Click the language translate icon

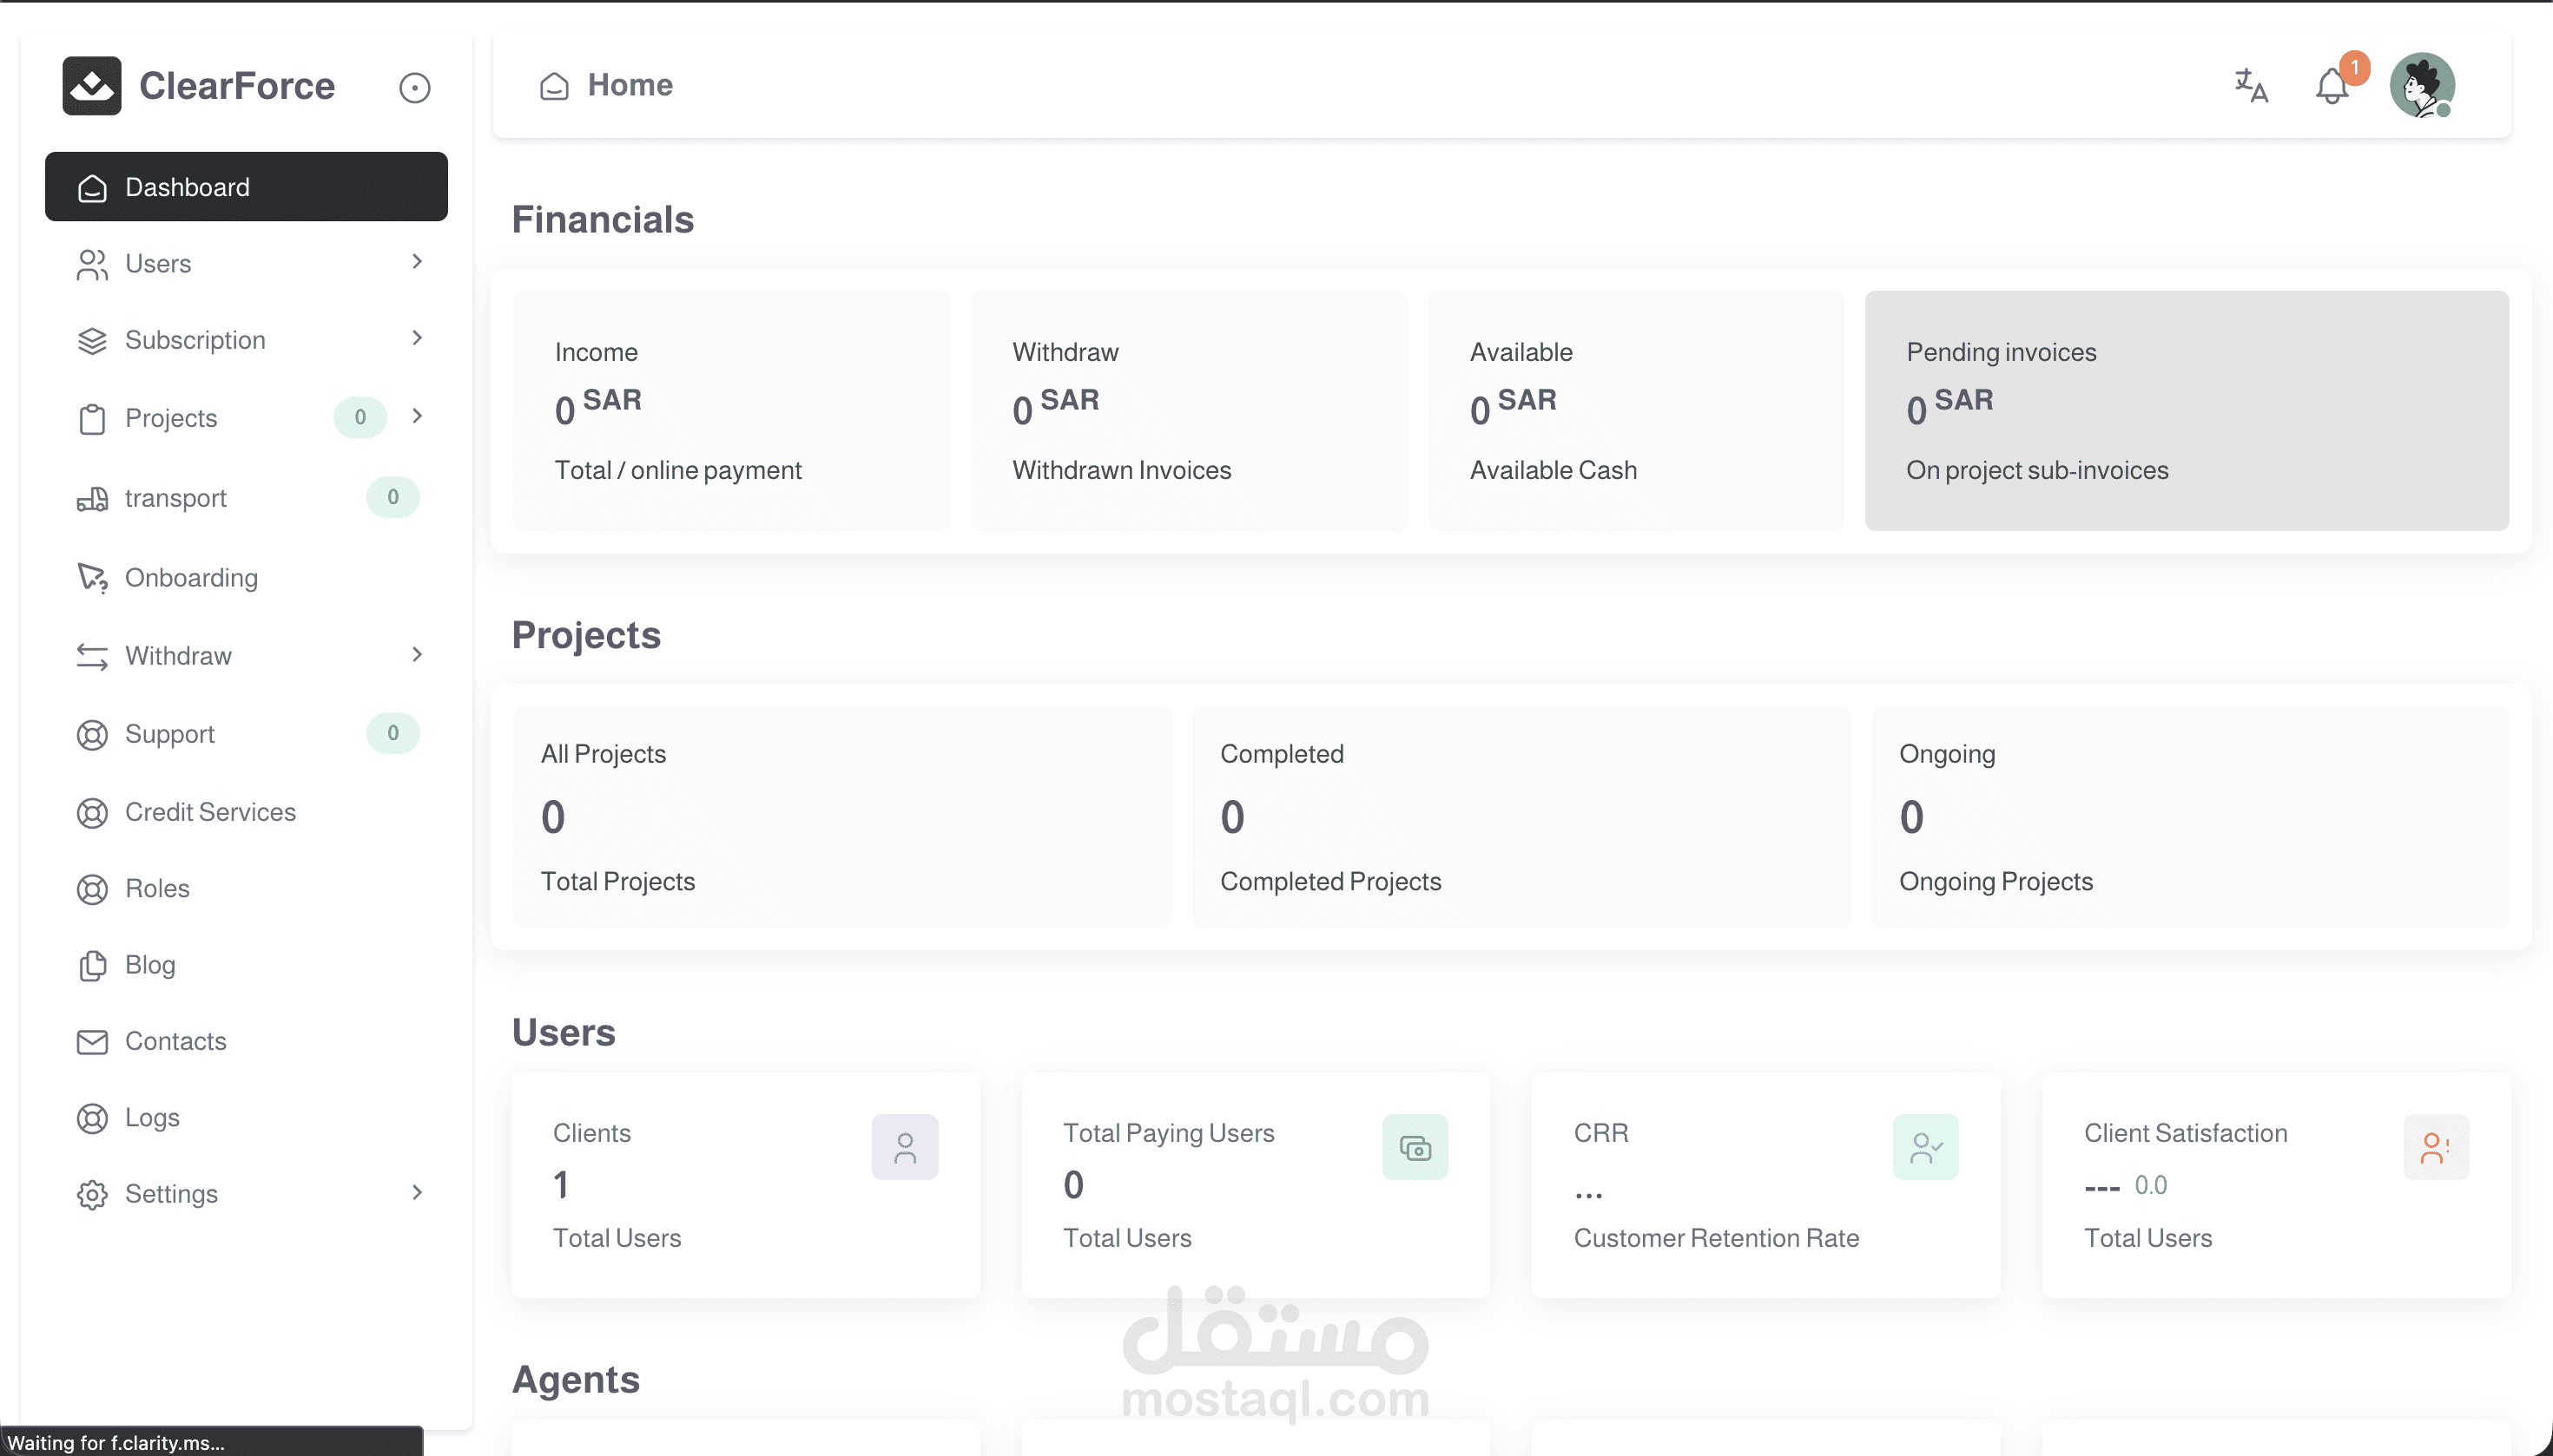[2251, 86]
